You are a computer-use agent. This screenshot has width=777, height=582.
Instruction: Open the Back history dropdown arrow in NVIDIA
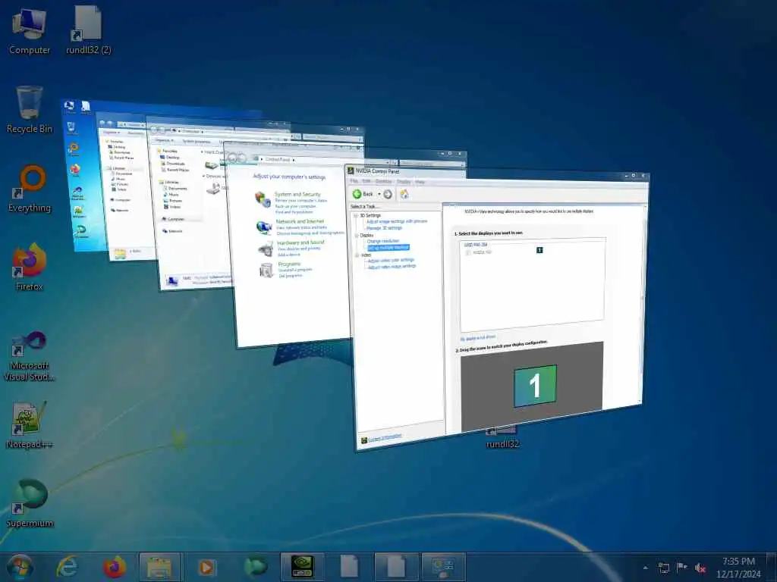[379, 194]
